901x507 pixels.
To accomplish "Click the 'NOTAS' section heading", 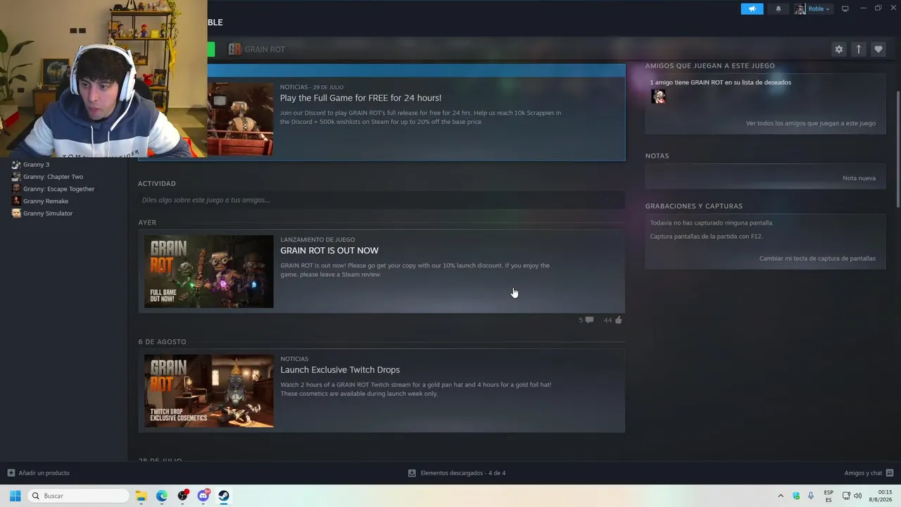I will point(657,156).
